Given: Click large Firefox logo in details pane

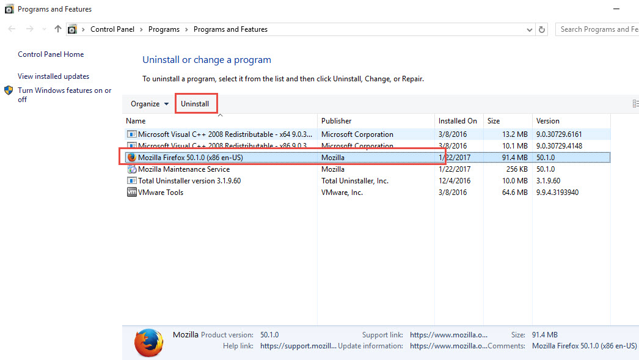Looking at the screenshot, I should tap(148, 343).
